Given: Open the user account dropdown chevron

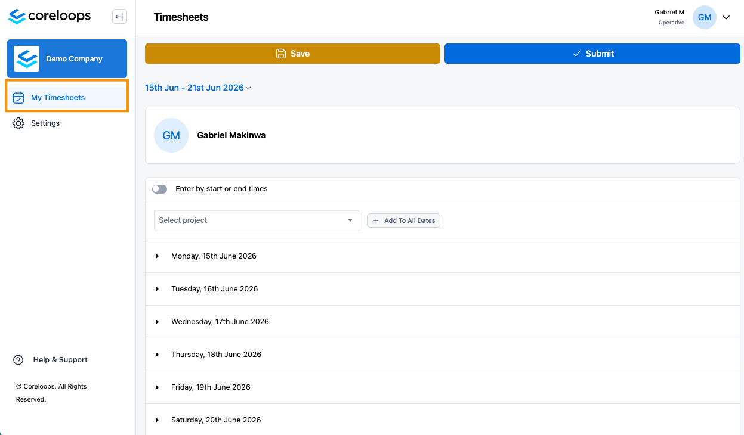Looking at the screenshot, I should 726,17.
